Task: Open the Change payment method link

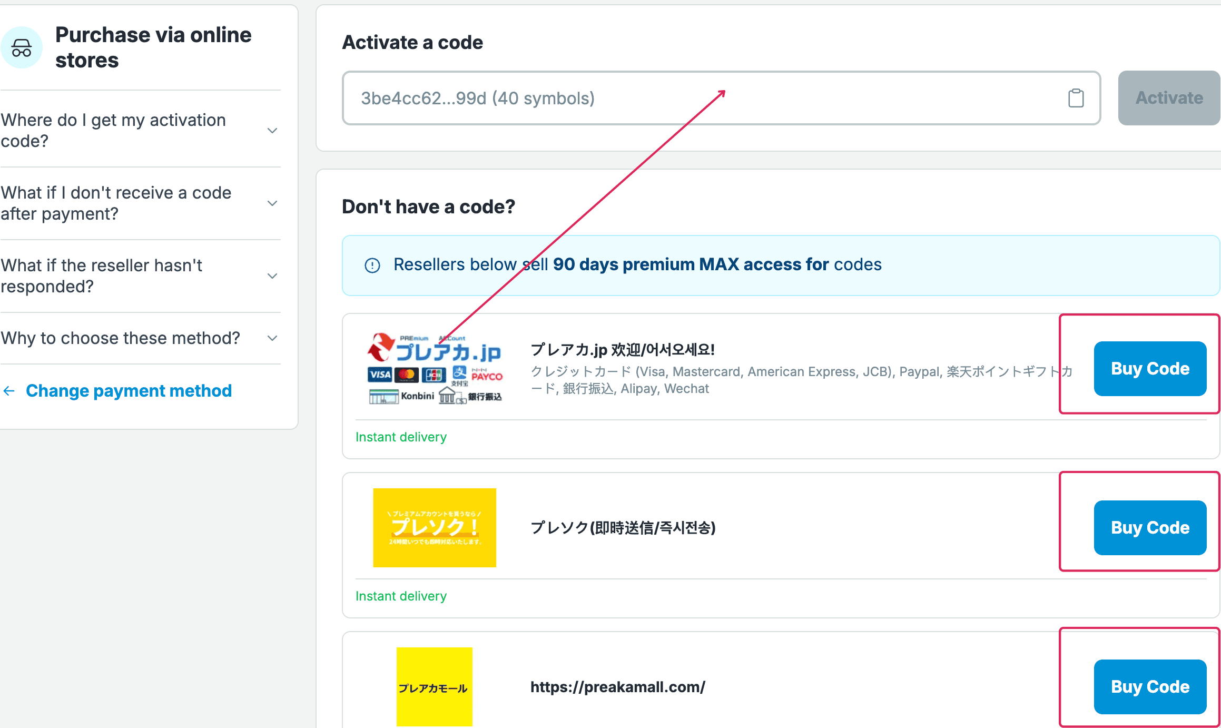Action: coord(129,391)
